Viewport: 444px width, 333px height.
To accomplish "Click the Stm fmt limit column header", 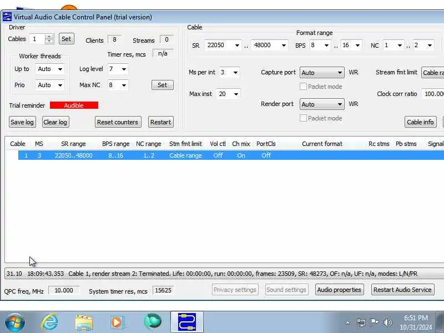I will pyautogui.click(x=186, y=144).
